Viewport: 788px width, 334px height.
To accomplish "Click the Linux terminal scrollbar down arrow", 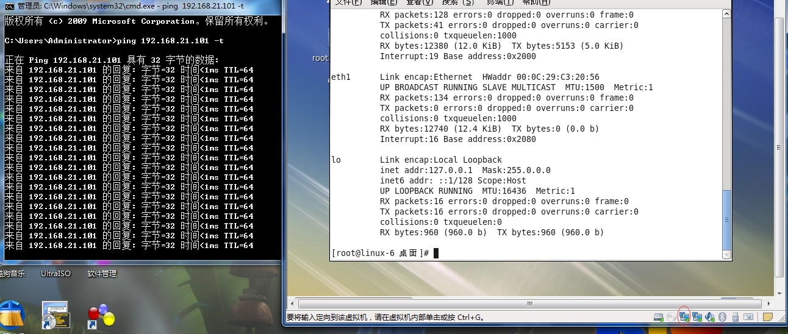I will [726, 254].
